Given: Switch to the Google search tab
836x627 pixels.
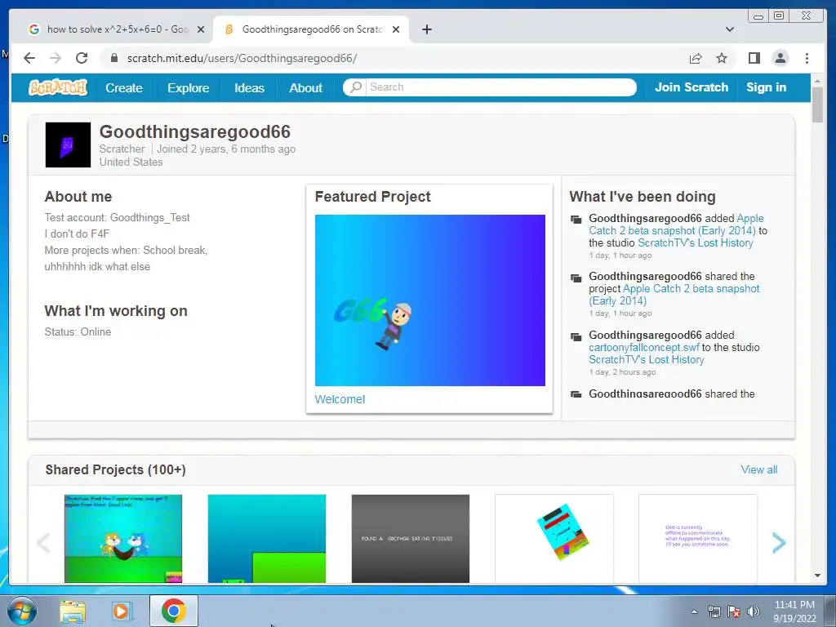Looking at the screenshot, I should point(116,29).
